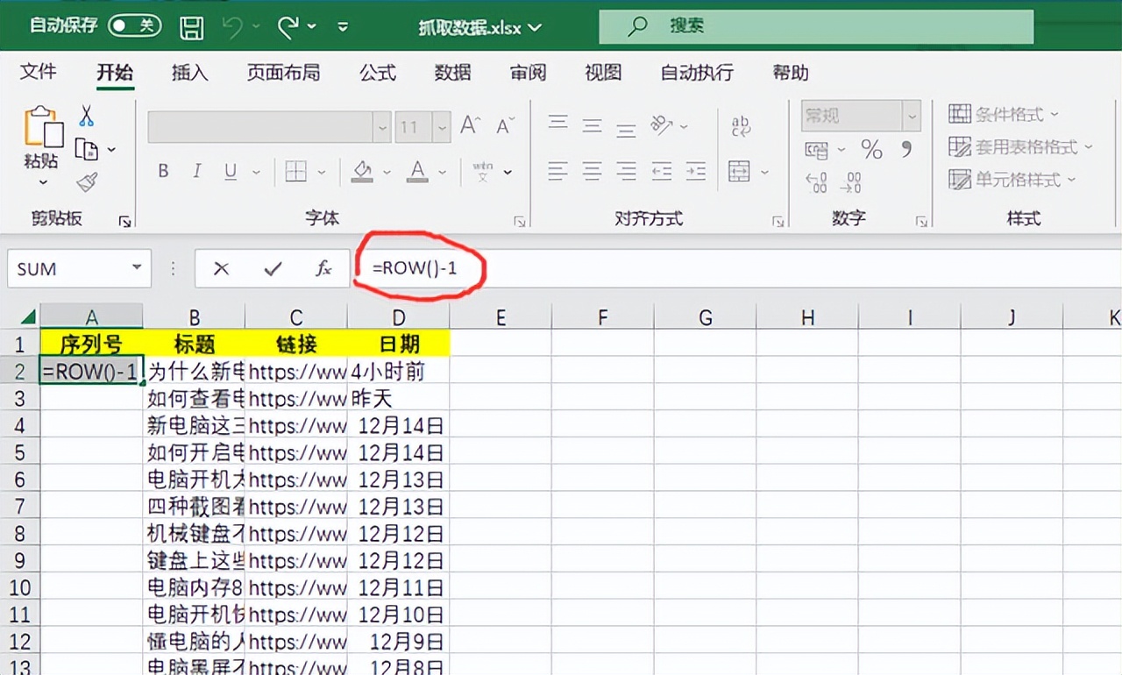The image size is (1122, 675).
Task: Apply the font color letter A
Action: pos(418,171)
